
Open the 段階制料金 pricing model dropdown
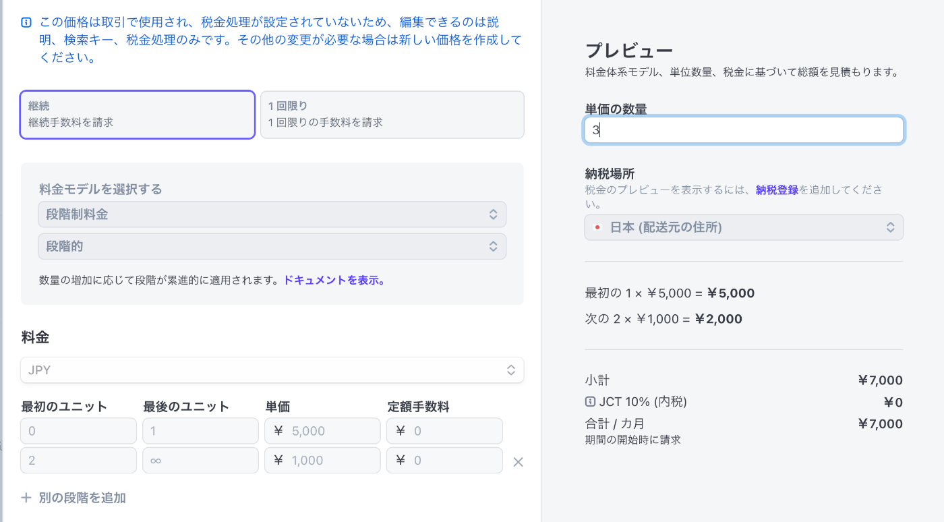click(272, 214)
